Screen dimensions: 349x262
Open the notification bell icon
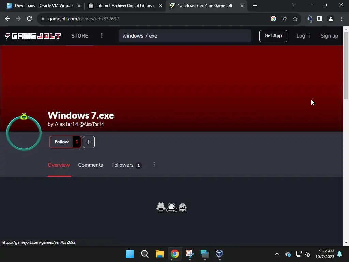[x=340, y=254]
